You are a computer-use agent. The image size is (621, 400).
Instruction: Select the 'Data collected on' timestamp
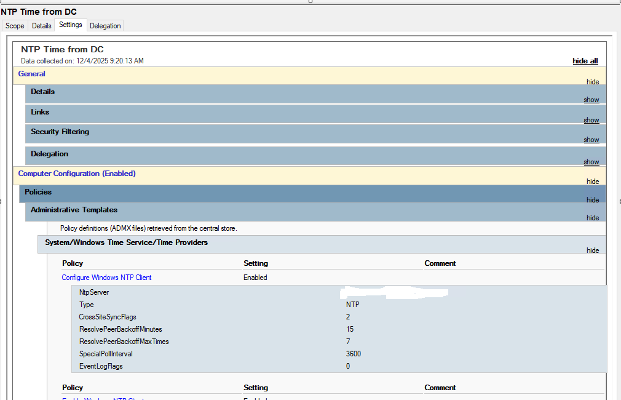pyautogui.click(x=82, y=61)
